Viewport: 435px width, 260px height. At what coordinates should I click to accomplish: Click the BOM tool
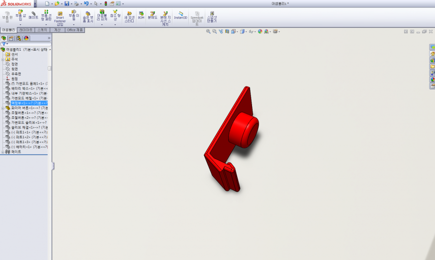(x=141, y=15)
